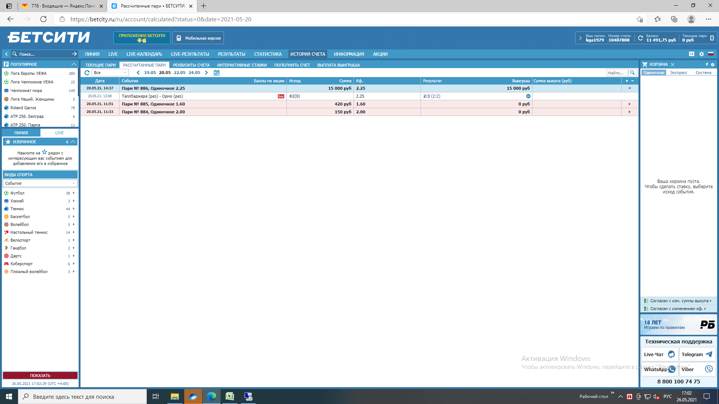Screen dimensions: 719x404
Task: Select the Экспресс tab in the basket
Action: [679, 73]
